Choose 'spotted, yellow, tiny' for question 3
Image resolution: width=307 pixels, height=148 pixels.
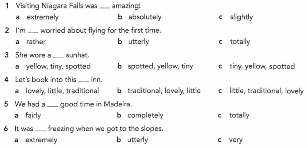click(x=160, y=67)
